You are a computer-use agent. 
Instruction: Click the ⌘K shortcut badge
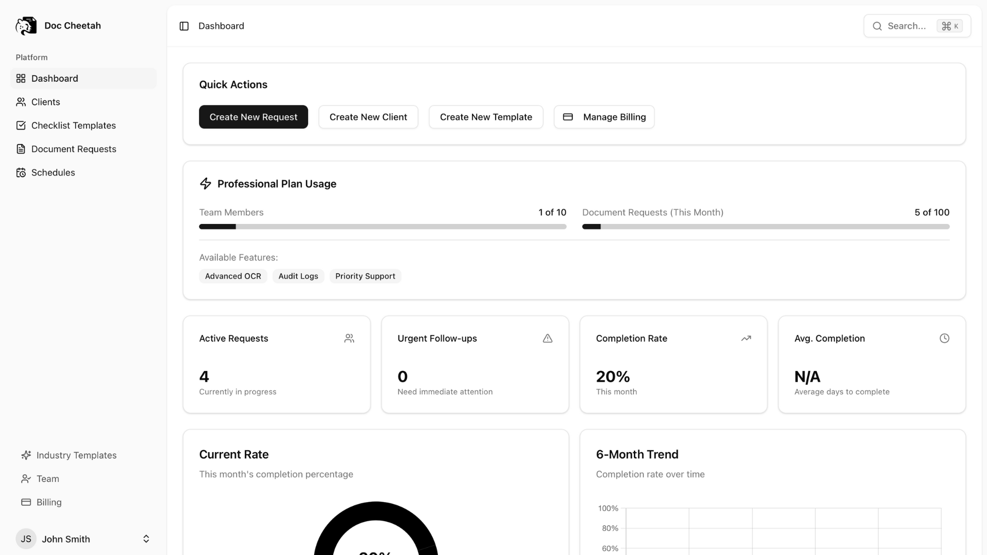click(949, 26)
